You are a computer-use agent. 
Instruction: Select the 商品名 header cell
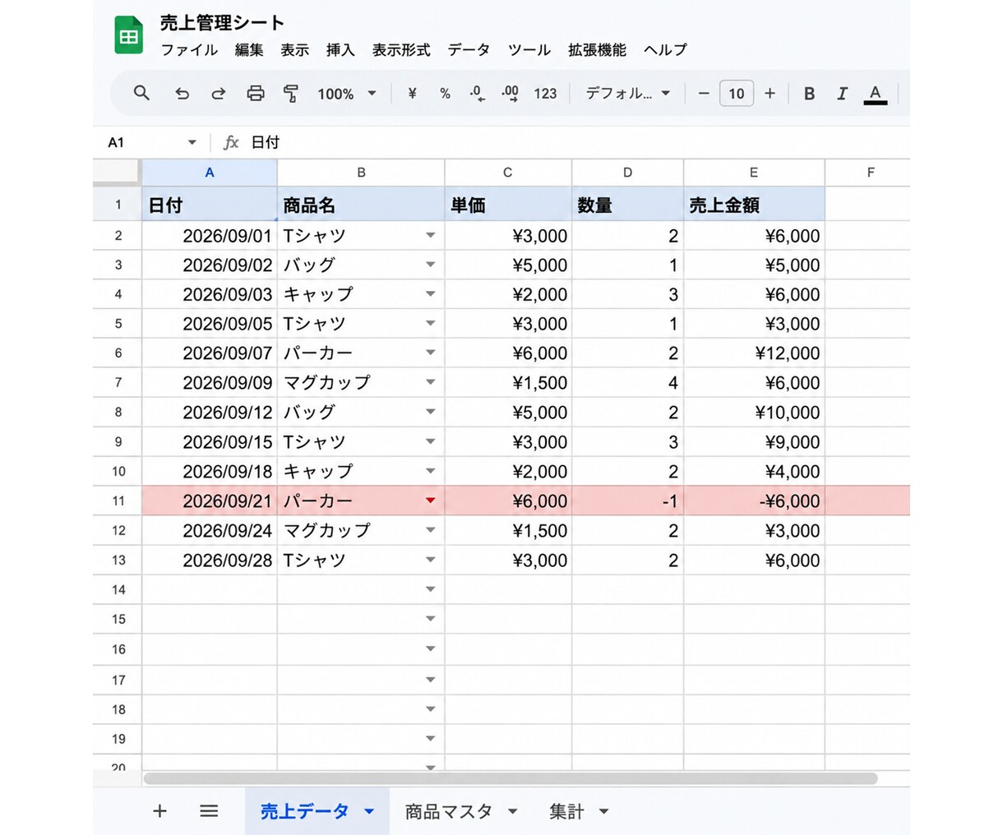pyautogui.click(x=361, y=205)
